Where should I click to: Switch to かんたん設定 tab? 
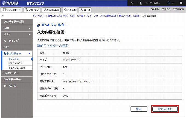point(51,10)
